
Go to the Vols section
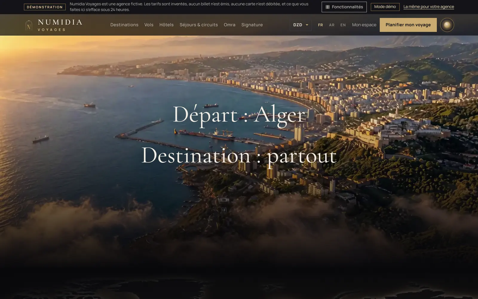[149, 25]
